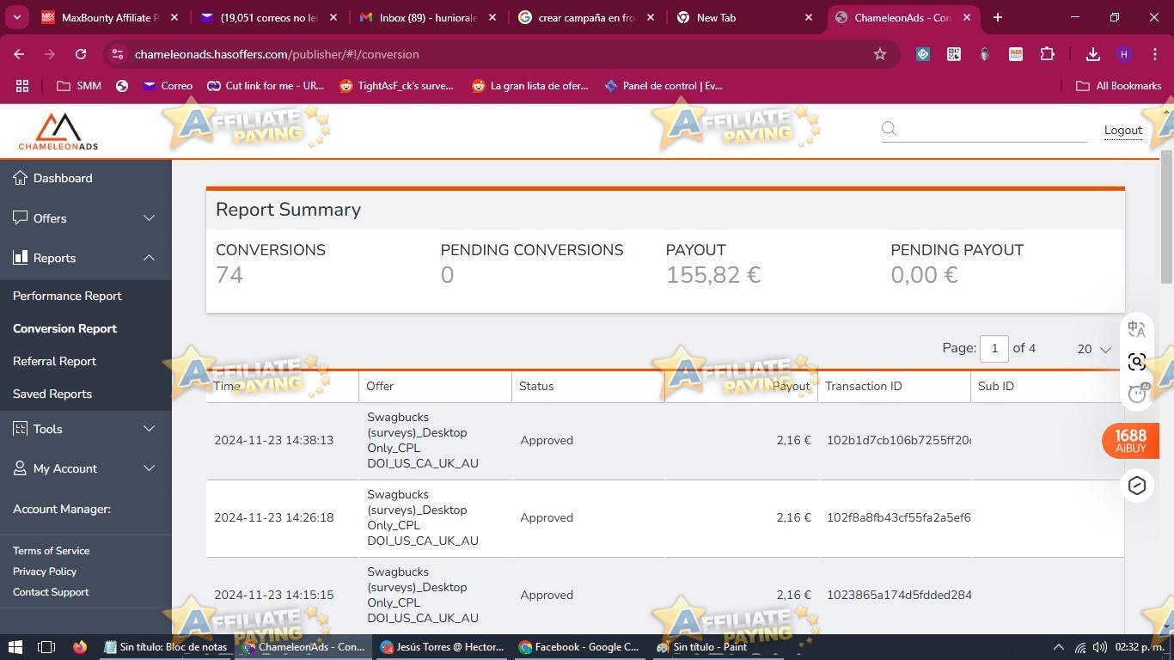
Task: Open the tab search dropdown arrow
Action: click(x=16, y=17)
